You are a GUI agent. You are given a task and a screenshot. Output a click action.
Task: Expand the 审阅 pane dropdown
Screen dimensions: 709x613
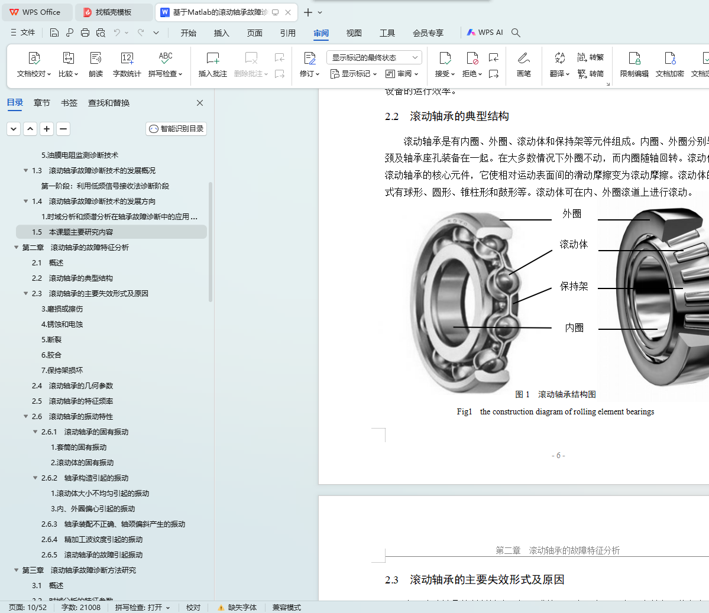402,74
